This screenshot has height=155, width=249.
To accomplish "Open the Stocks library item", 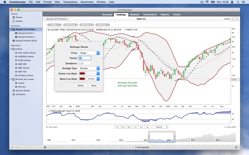I will tap(17, 17).
